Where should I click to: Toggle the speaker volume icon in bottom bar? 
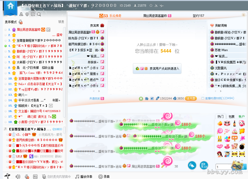pyautogui.click(x=18, y=177)
